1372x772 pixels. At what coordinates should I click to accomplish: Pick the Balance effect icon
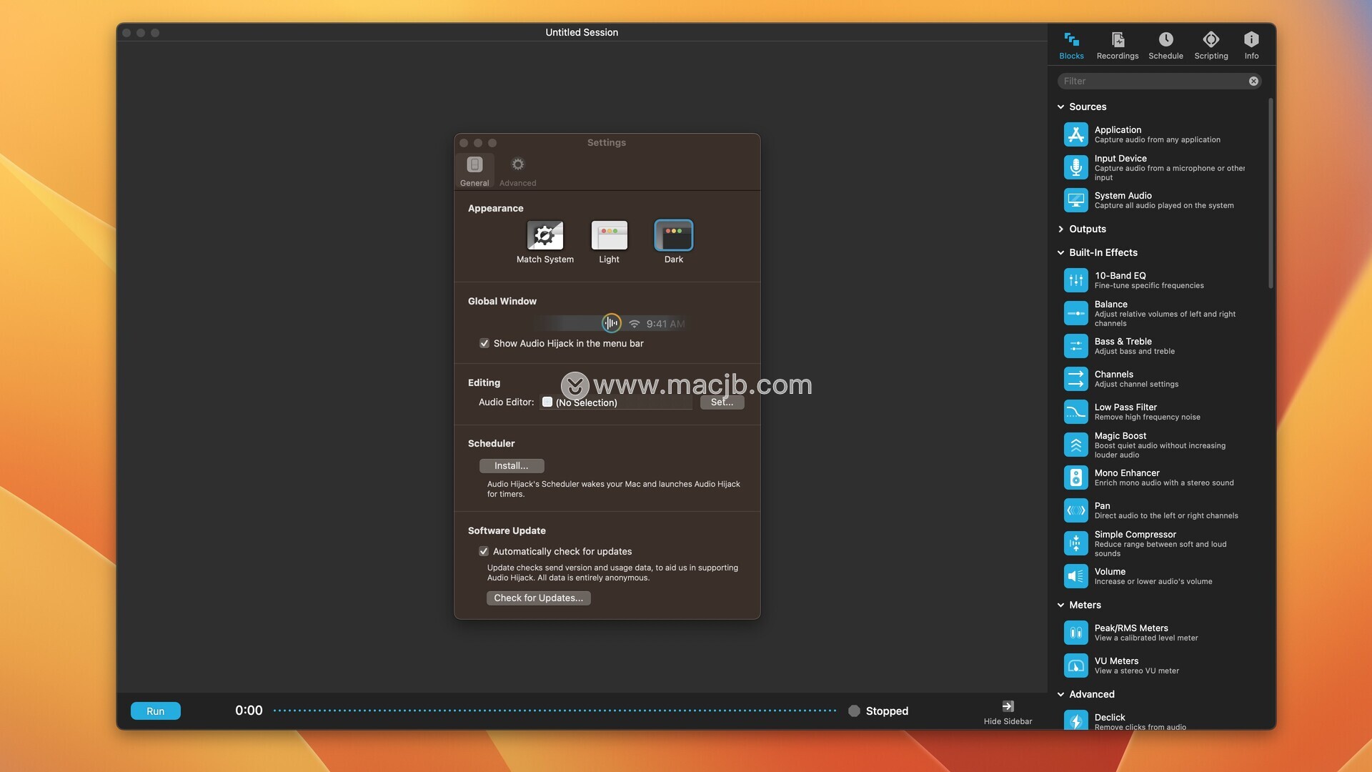(x=1075, y=313)
